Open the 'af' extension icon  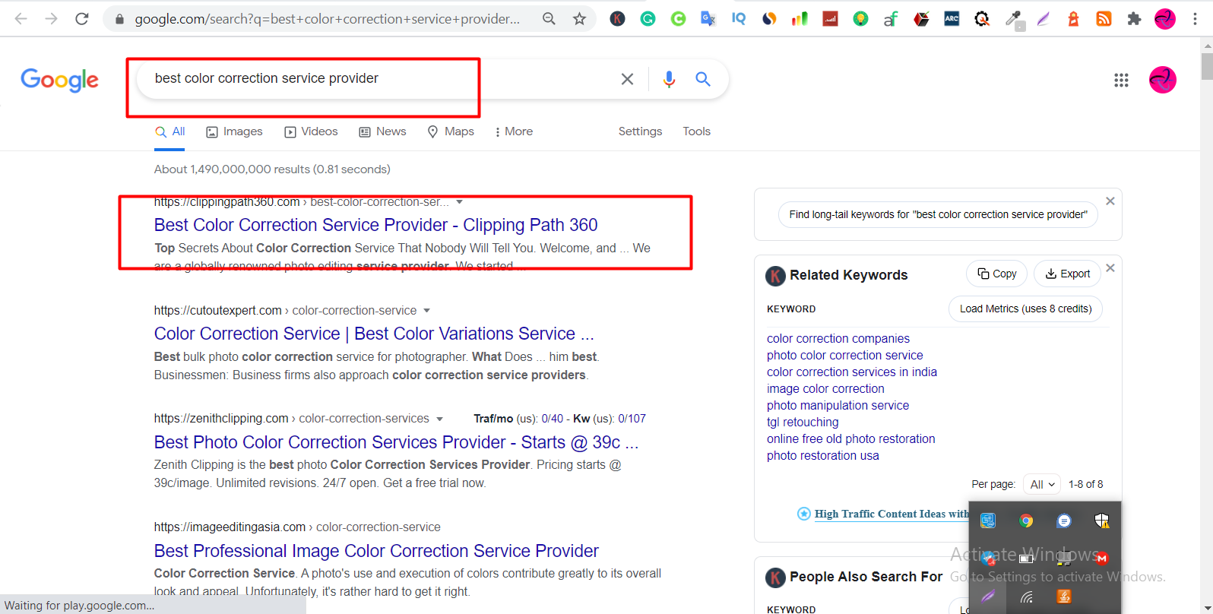click(891, 19)
